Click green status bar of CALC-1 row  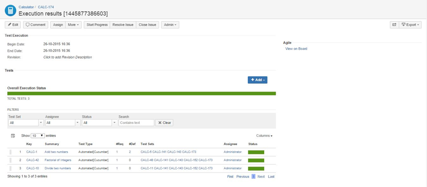[256, 152]
